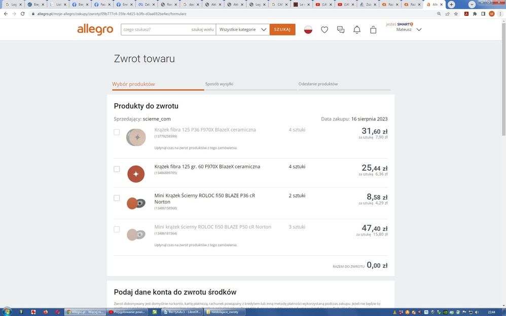This screenshot has width=506, height=316.
Task: Switch to the Sposób wysyłki step
Action: (x=219, y=84)
